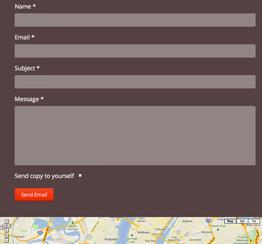Enable the Send copy to yourself checkbox
The width and height of the screenshot is (262, 244).
coord(80,175)
